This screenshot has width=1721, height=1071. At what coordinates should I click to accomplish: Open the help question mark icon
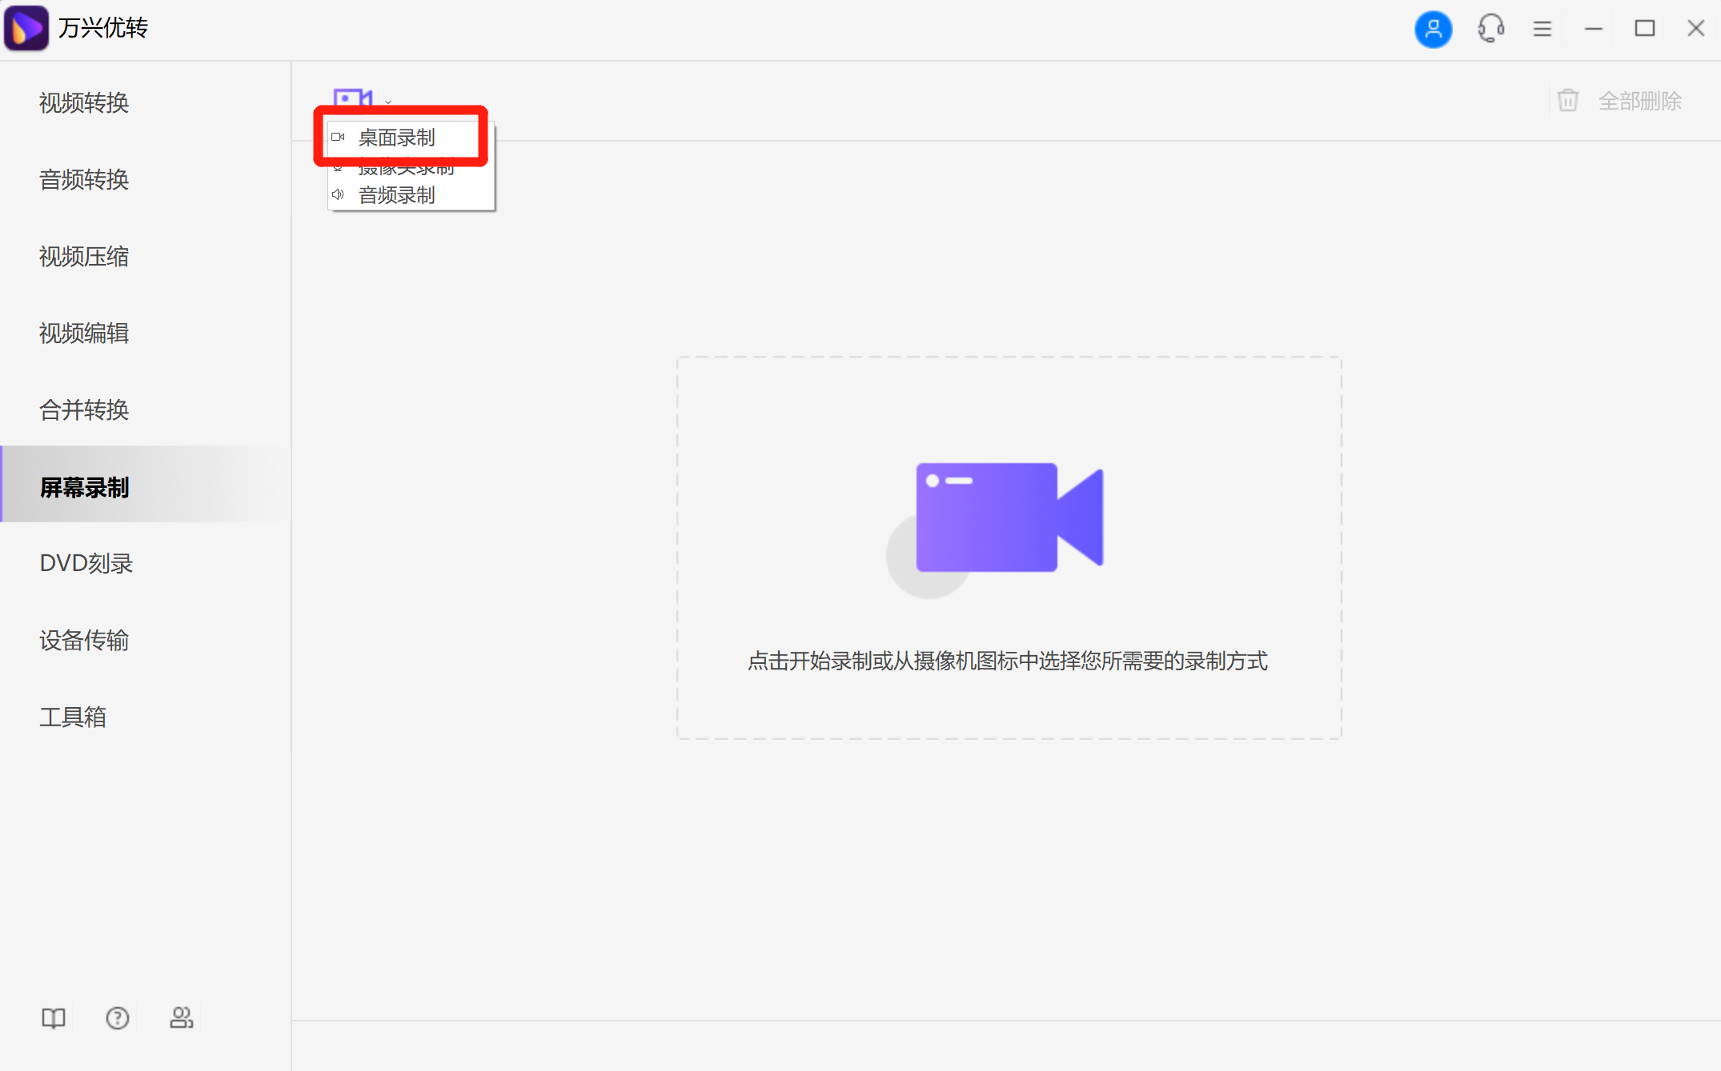(x=117, y=1017)
